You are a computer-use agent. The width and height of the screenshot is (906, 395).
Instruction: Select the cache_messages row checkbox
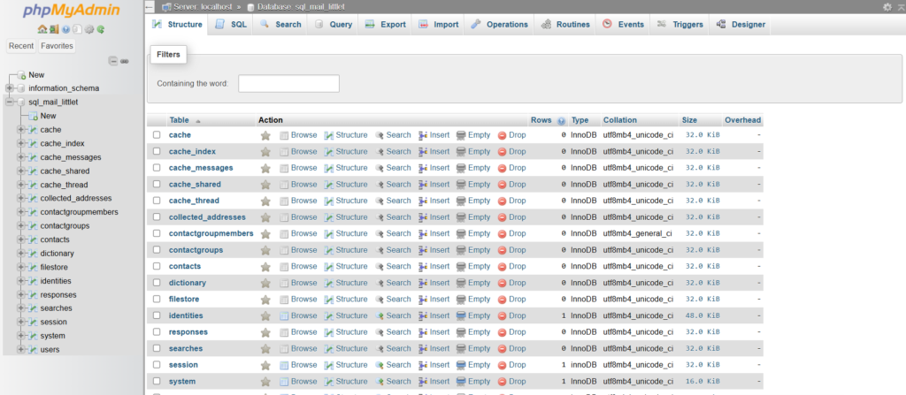(157, 168)
